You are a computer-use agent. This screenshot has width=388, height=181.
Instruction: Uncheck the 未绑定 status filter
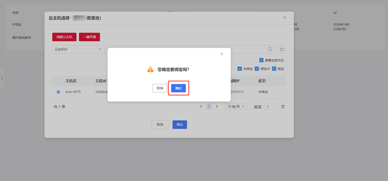pyautogui.click(x=240, y=68)
